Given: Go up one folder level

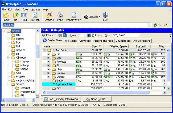Looking at the screenshot, I should pos(16,15).
